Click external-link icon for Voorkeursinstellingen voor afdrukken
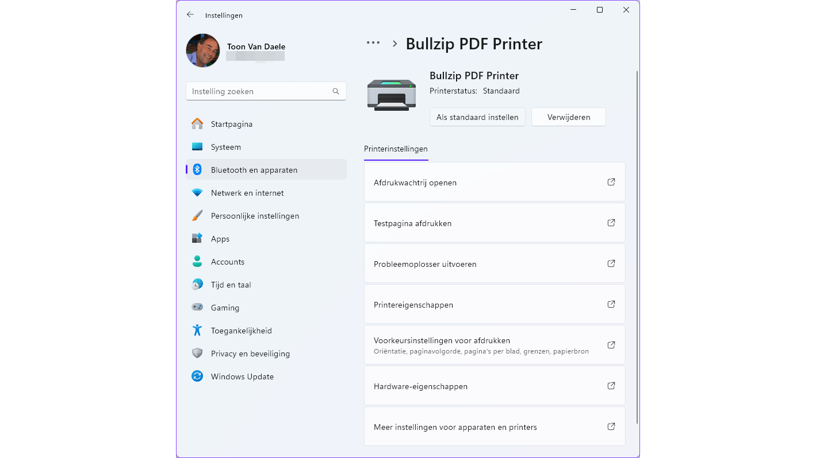Viewport: 816px width, 458px height. 611,345
